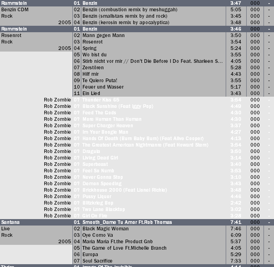Select track Blitzkrieg Bop
Viewport: 274px width, 267px height.
pyautogui.click(x=98, y=203)
